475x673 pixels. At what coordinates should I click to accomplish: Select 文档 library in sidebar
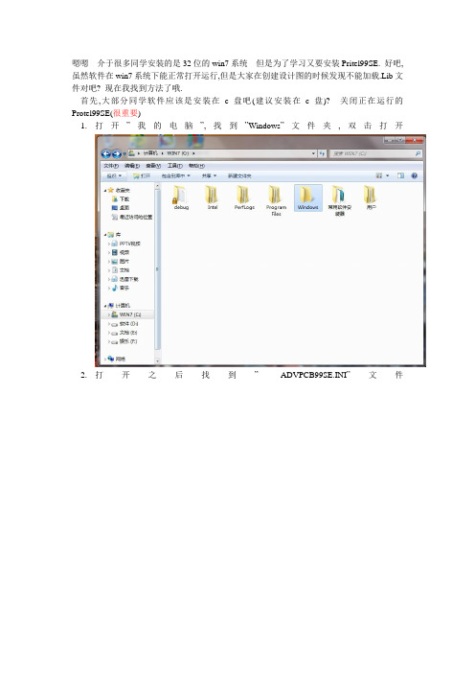[121, 270]
